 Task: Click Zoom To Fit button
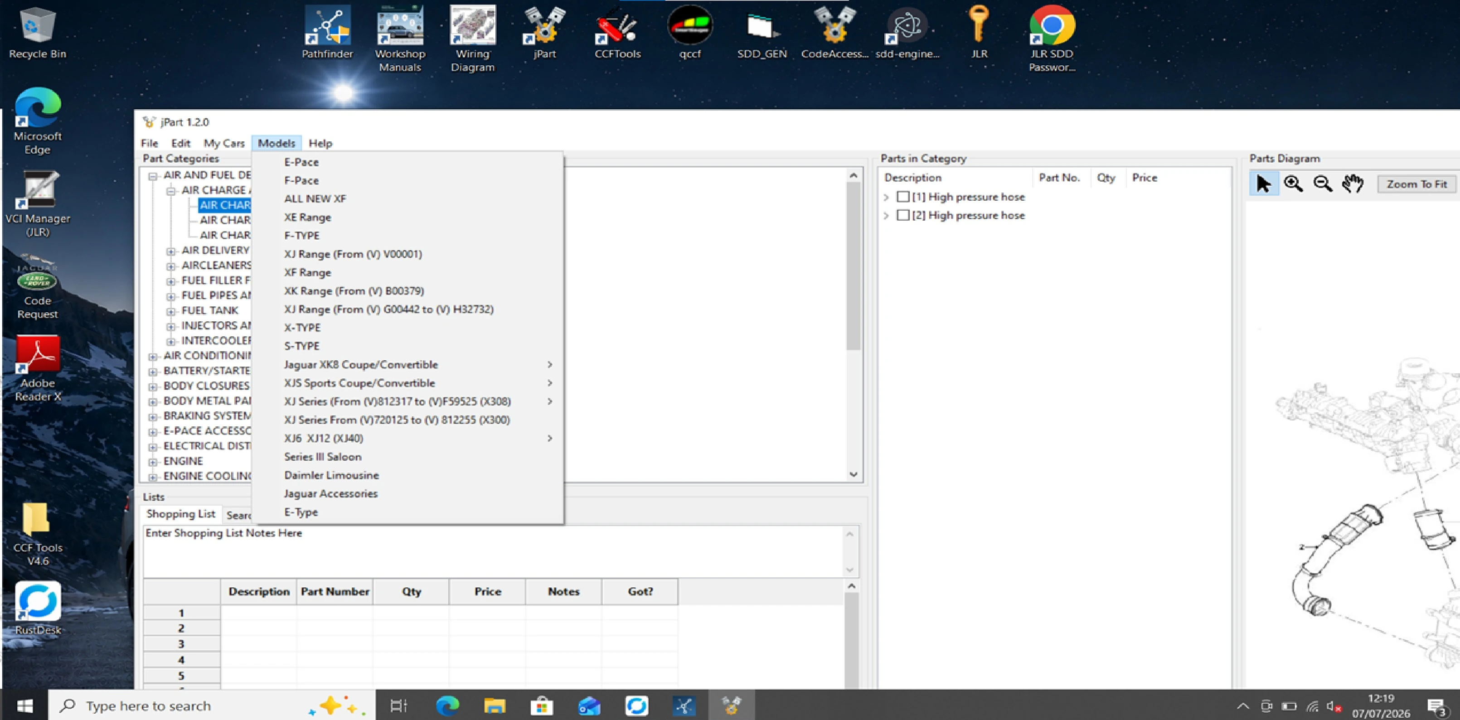pyautogui.click(x=1416, y=184)
